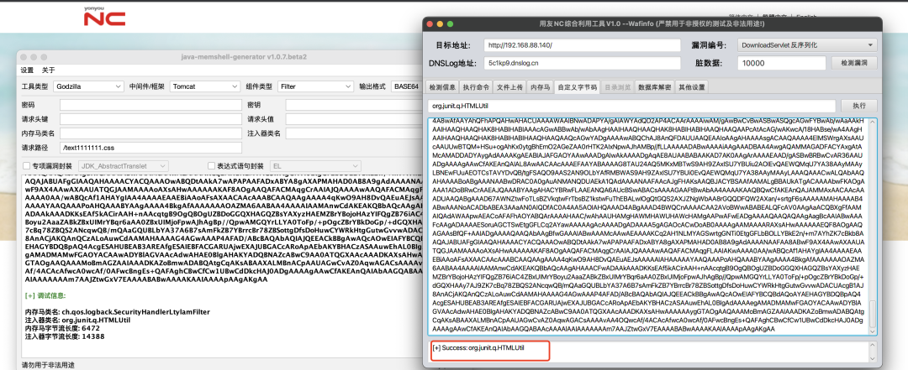Switch to the 数据库解密 tab

(654, 87)
